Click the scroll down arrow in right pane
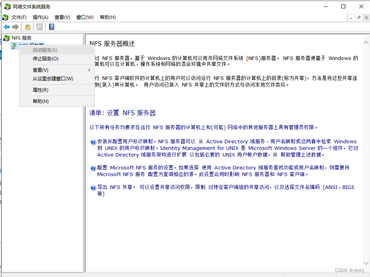 (x=366, y=263)
